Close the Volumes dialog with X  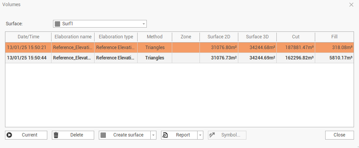(x=351, y=5)
